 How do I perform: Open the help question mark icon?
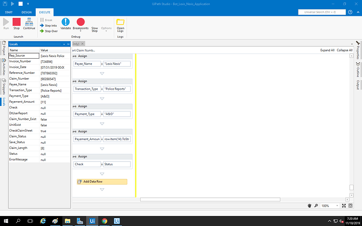(x=350, y=12)
